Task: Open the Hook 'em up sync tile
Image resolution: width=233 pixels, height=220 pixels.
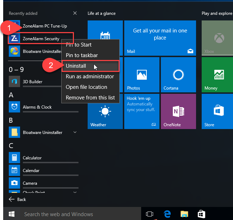Action: point(142,111)
